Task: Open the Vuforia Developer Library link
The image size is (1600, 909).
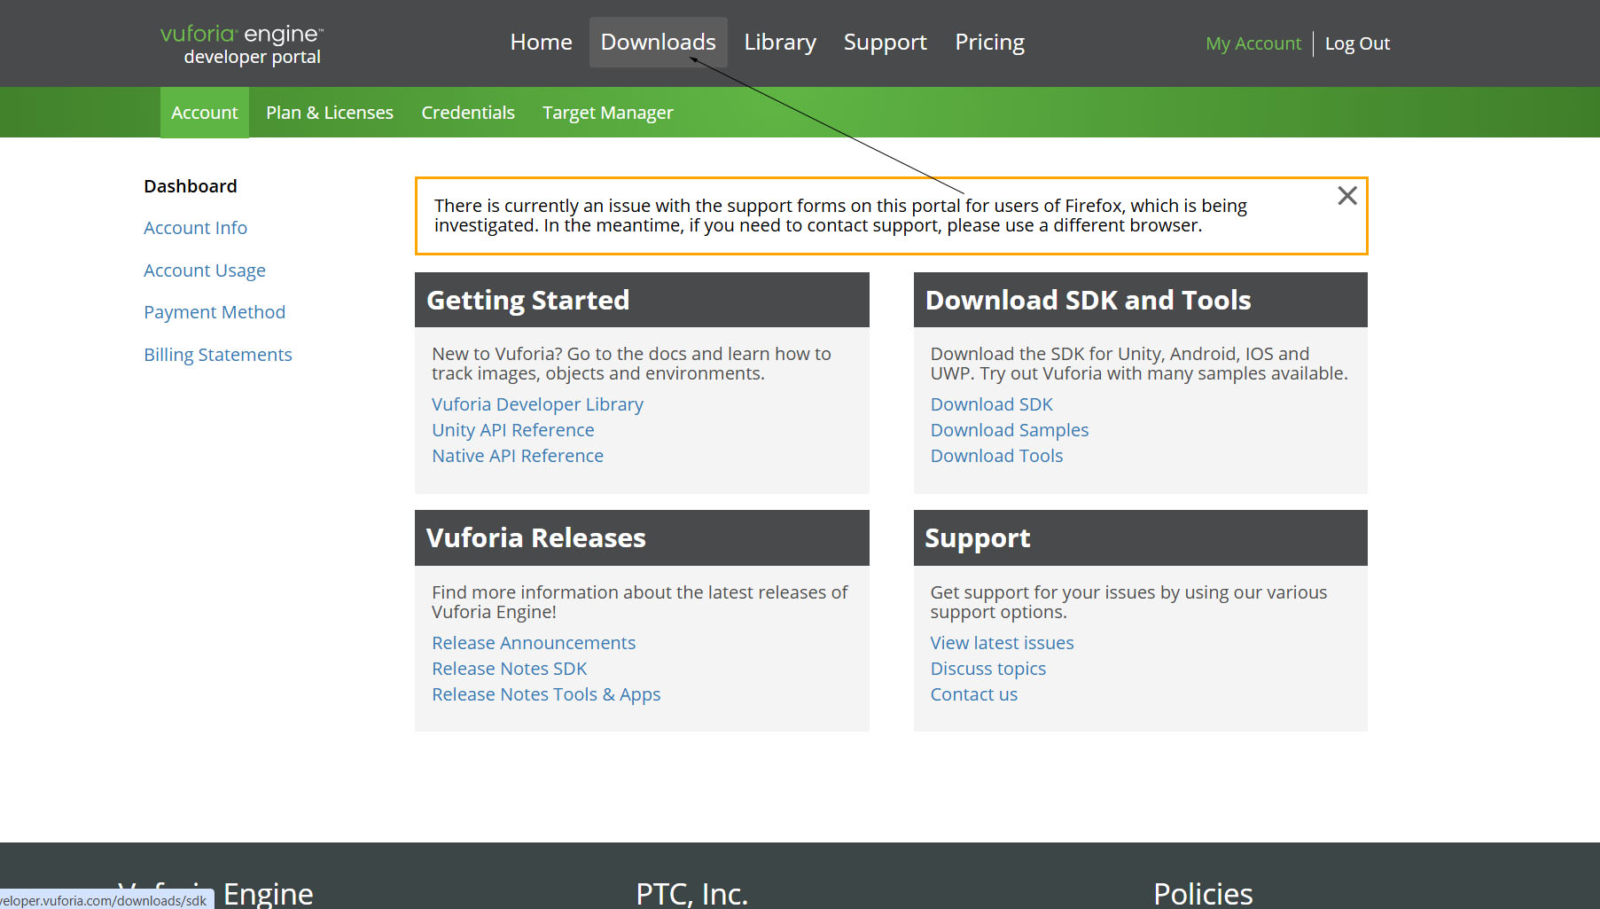Action: coord(537,404)
